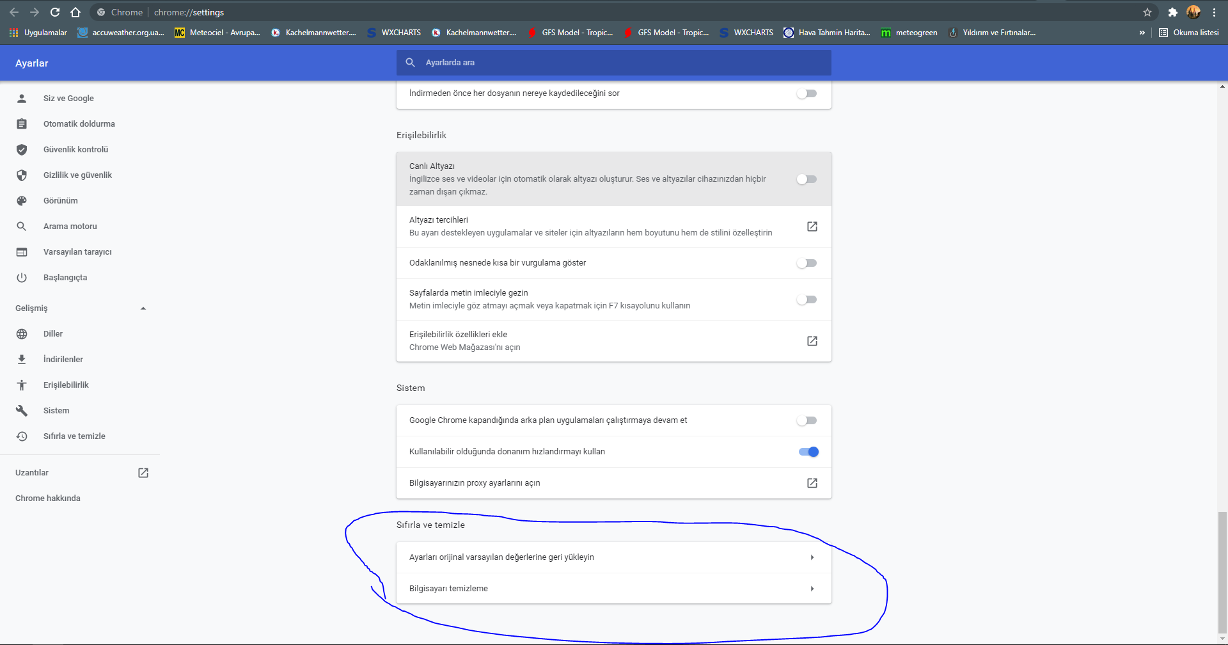Select Otomatik doldurma in sidebar
Viewport: 1228px width, 645px height.
[x=80, y=124]
